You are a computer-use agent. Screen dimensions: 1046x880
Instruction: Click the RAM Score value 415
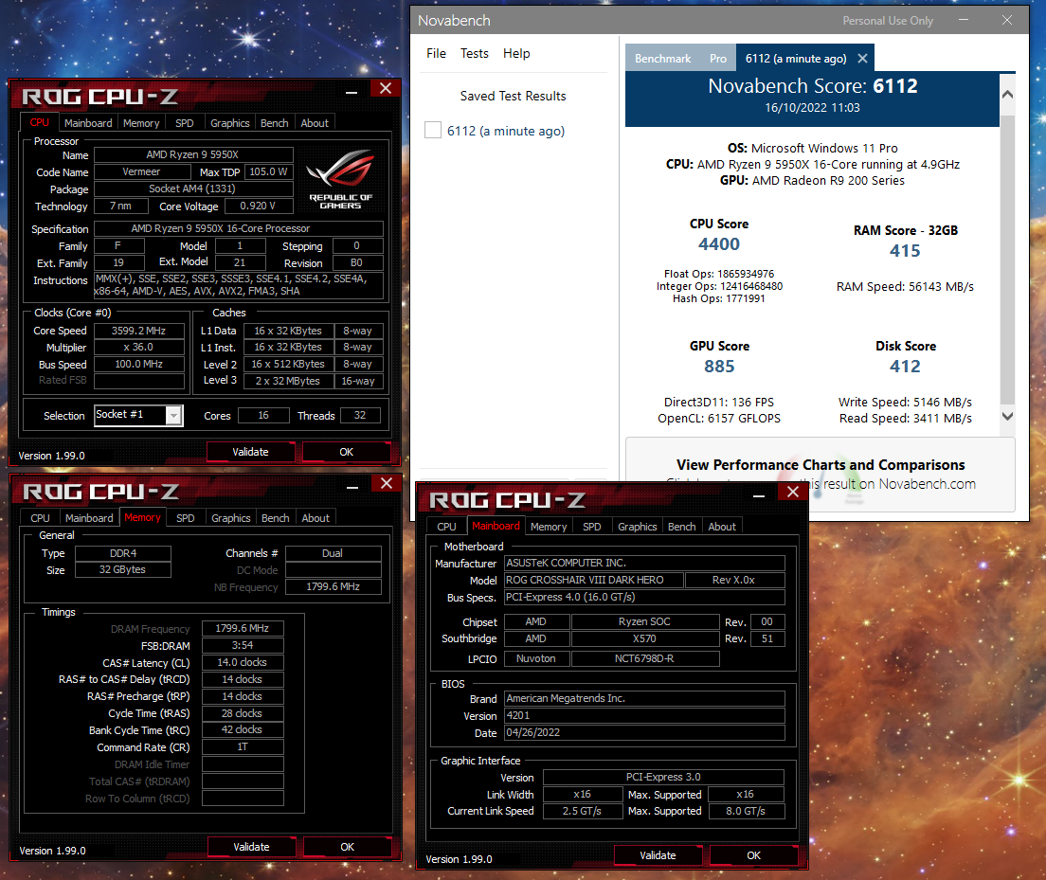[905, 251]
